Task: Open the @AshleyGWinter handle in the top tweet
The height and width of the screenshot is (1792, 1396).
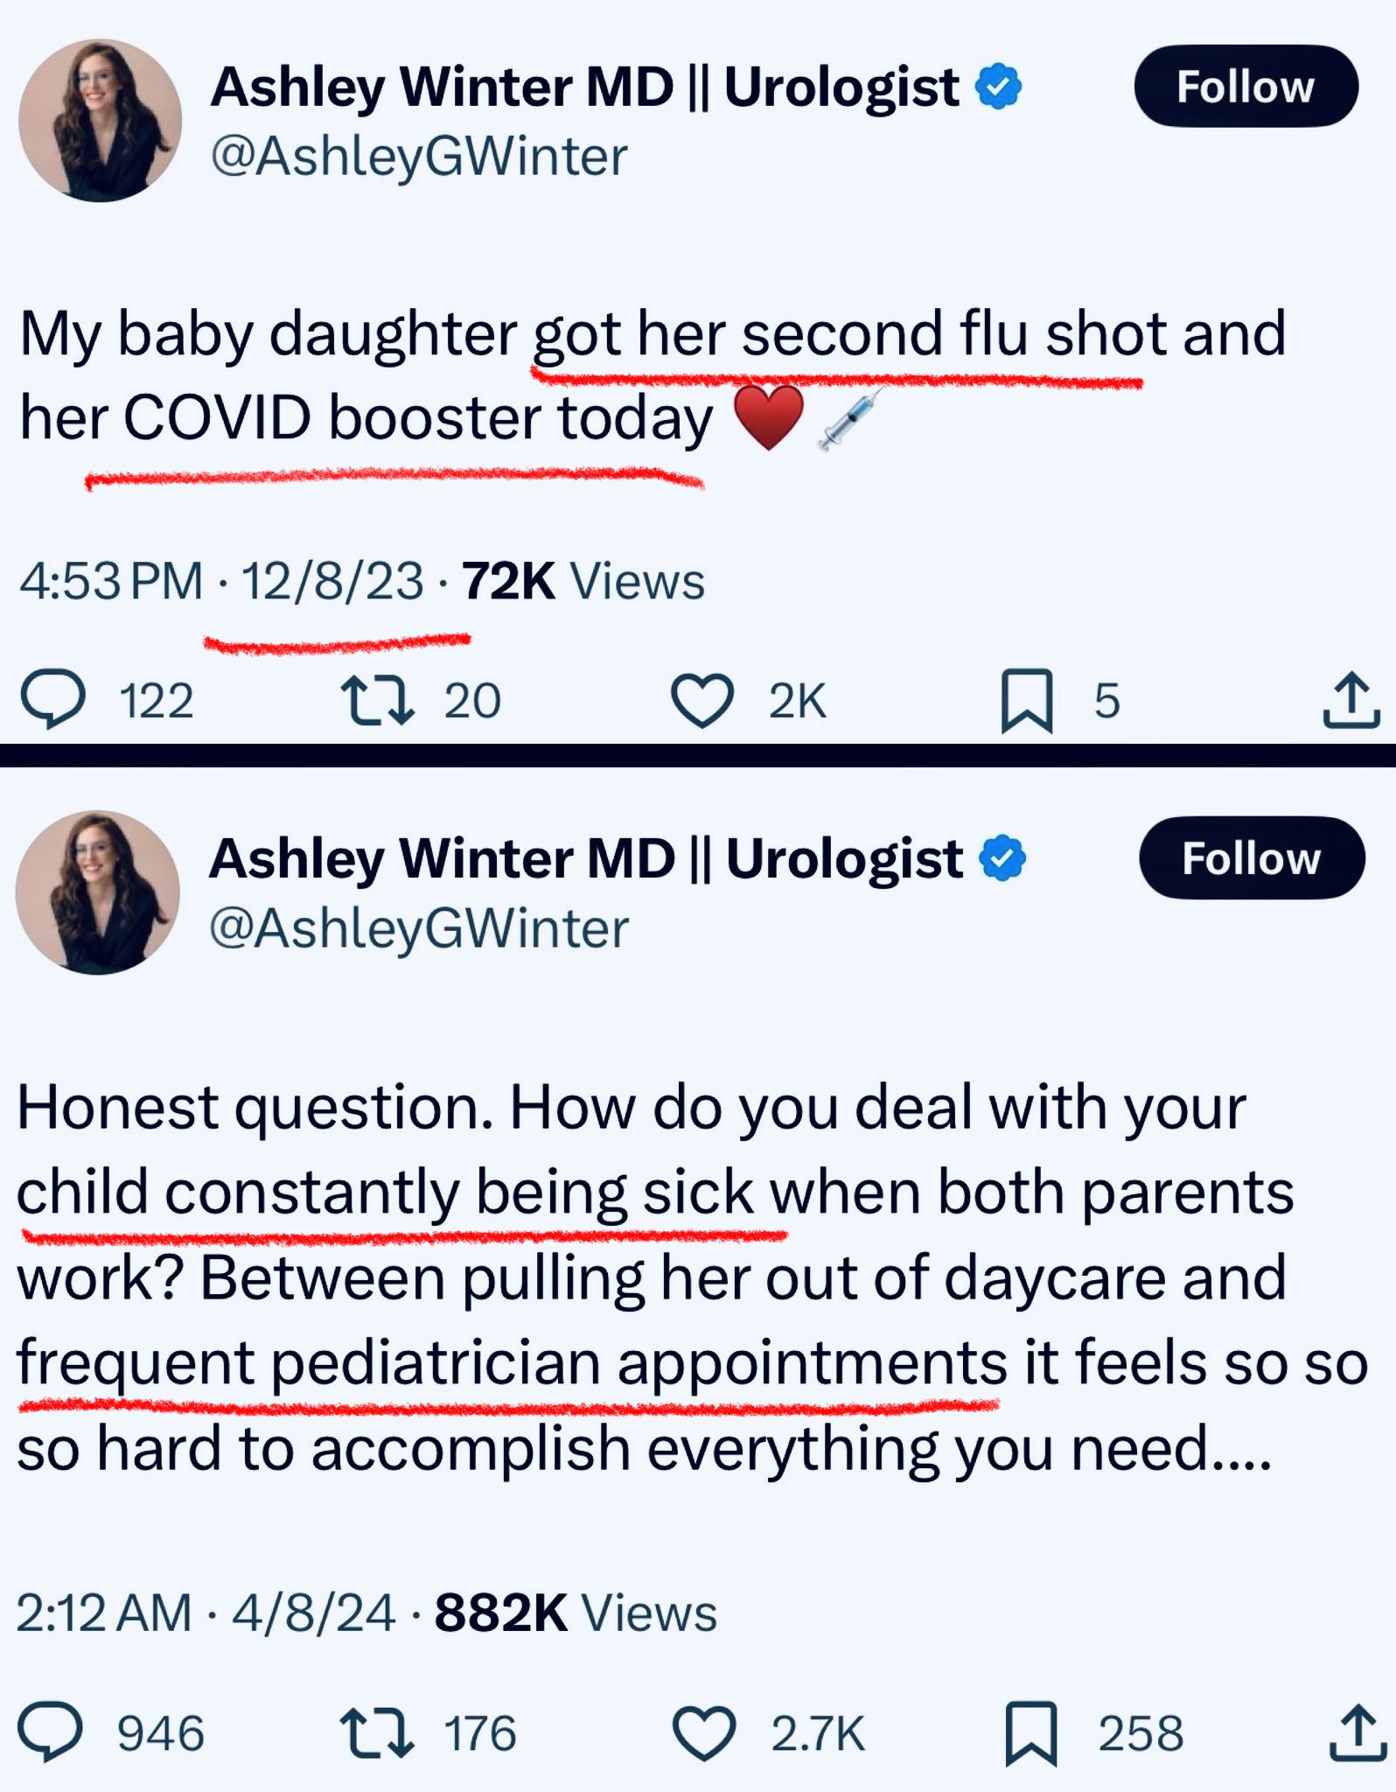Action: pos(419,157)
